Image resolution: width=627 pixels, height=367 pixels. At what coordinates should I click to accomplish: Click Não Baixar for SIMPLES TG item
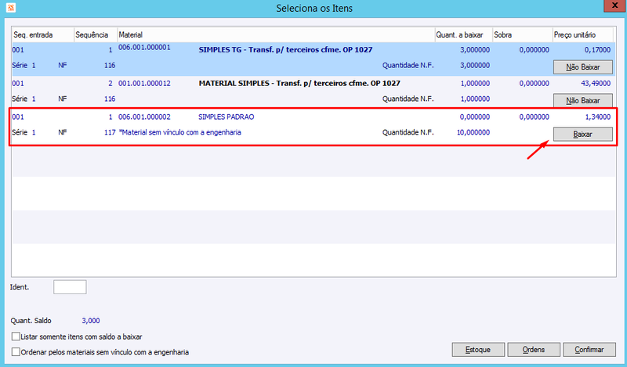[582, 67]
